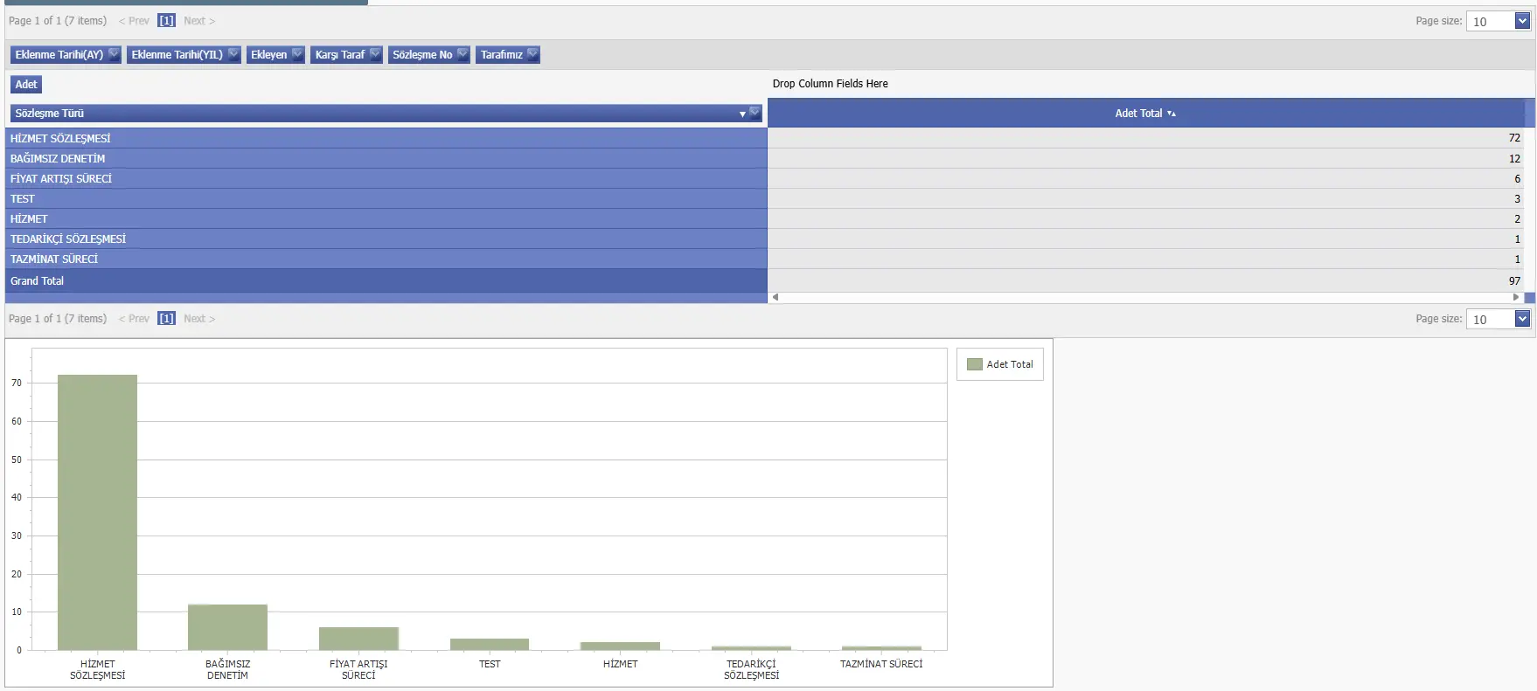Click Next link in top pager
Screen dimensions: 1537x691
tap(198, 21)
